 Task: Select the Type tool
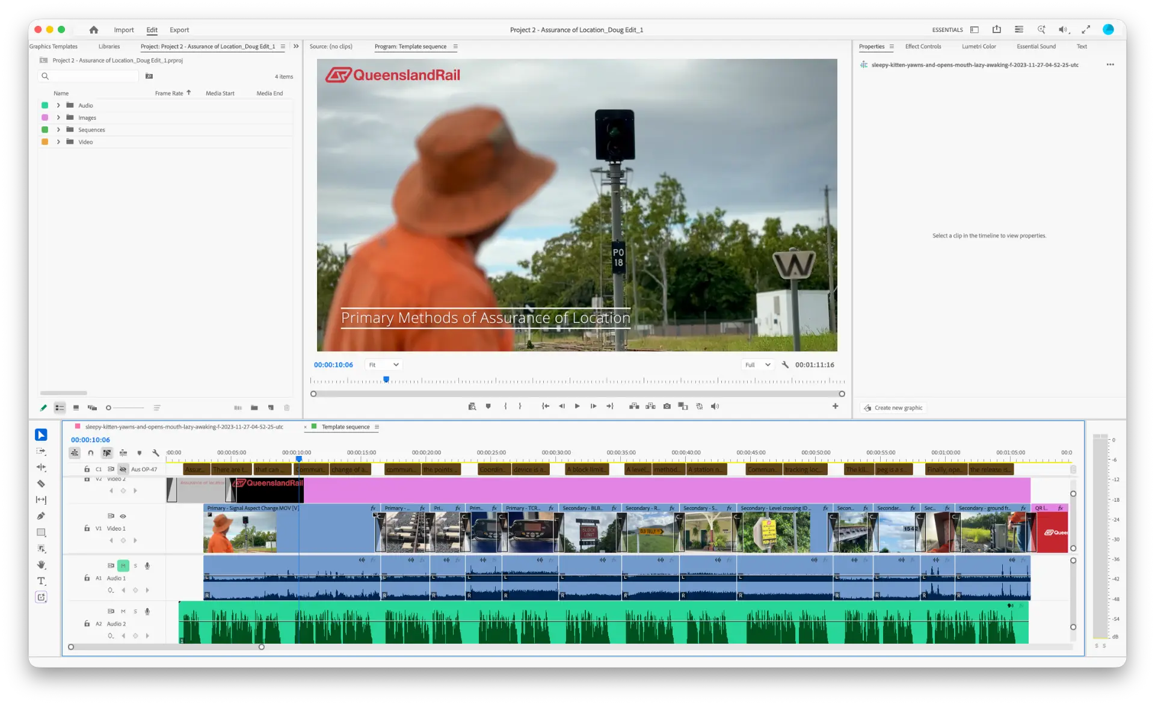tap(41, 581)
